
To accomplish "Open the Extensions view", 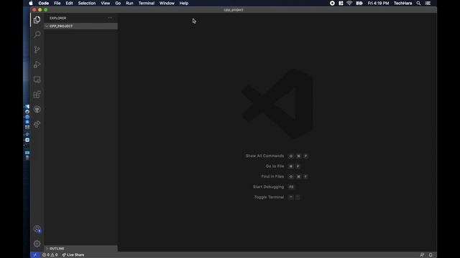I will coord(37,95).
